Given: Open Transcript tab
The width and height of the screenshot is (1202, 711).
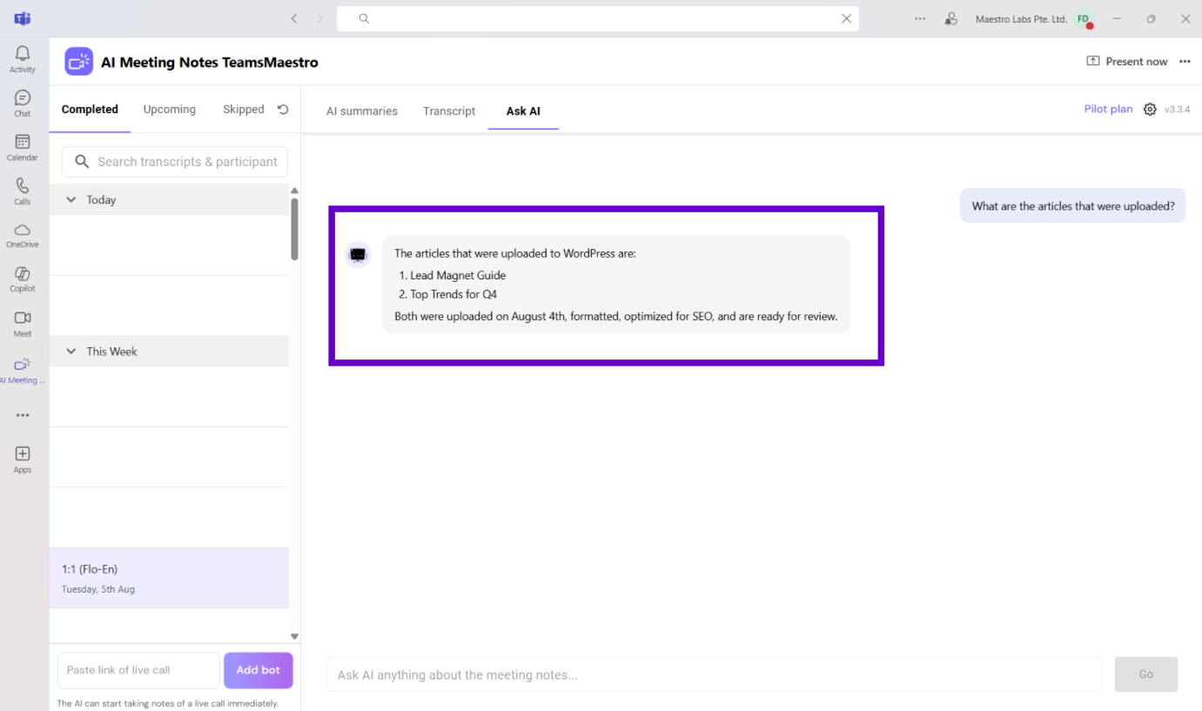Looking at the screenshot, I should (449, 111).
